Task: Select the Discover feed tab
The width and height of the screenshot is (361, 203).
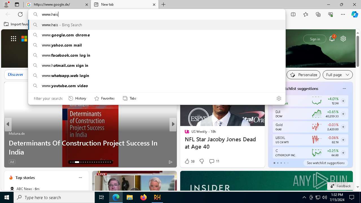Action: point(16,75)
